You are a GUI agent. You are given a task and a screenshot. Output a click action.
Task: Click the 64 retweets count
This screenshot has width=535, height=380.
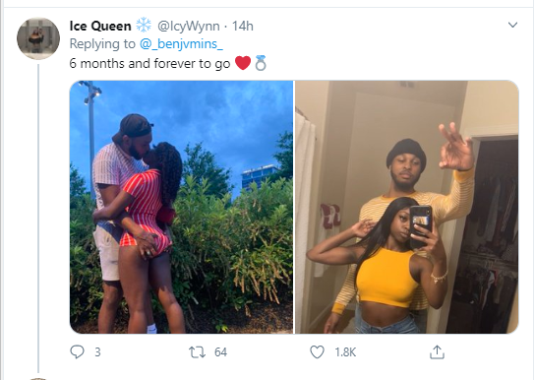pyautogui.click(x=220, y=352)
